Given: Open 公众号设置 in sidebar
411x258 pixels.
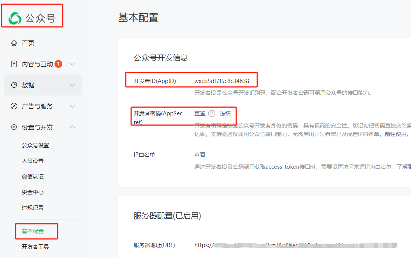Looking at the screenshot, I should tap(35, 145).
